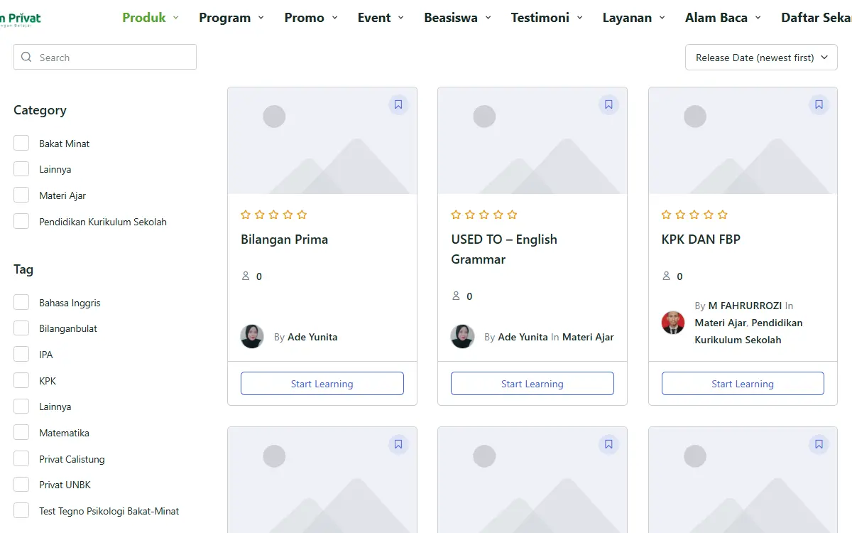Check the KPK tag

coord(21,380)
